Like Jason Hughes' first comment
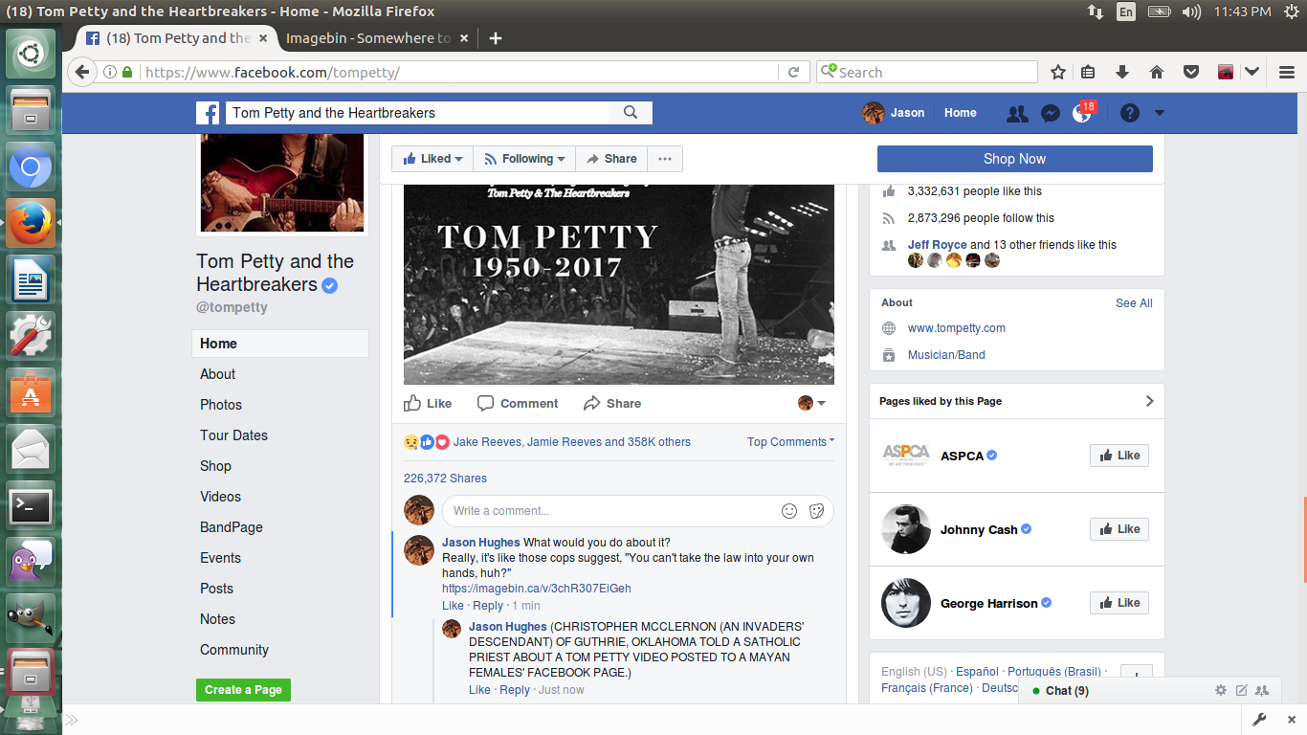The image size is (1307, 735). tap(453, 606)
